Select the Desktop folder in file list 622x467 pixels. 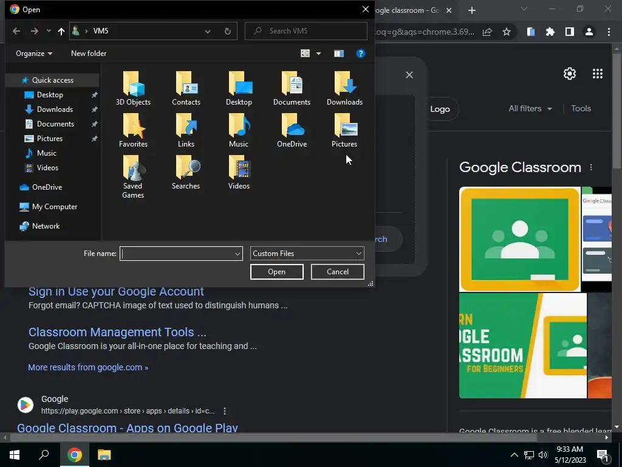pos(239,88)
